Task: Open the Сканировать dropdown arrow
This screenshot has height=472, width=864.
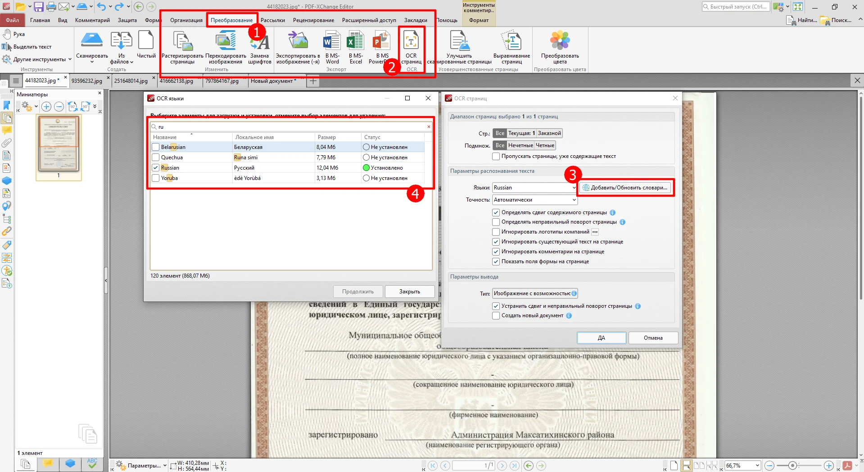Action: click(92, 62)
